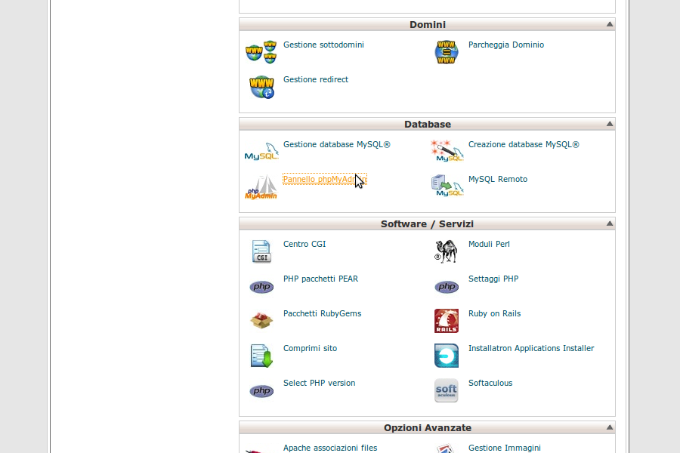Click PHP pacchetti PEAR link
Screen dimensions: 680x453
[320, 279]
